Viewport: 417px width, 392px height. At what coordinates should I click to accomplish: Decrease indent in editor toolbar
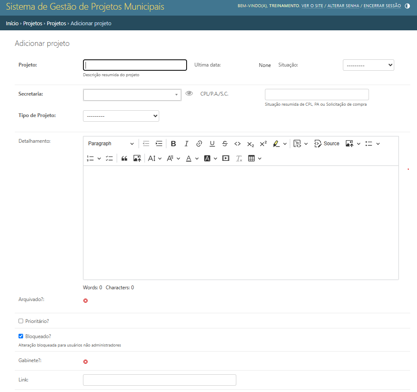[146, 144]
